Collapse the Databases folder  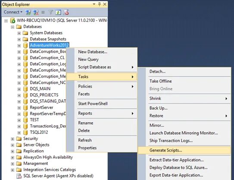(12, 27)
